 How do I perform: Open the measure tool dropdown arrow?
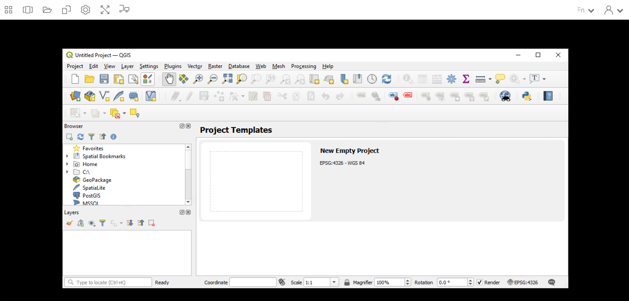tap(490, 79)
